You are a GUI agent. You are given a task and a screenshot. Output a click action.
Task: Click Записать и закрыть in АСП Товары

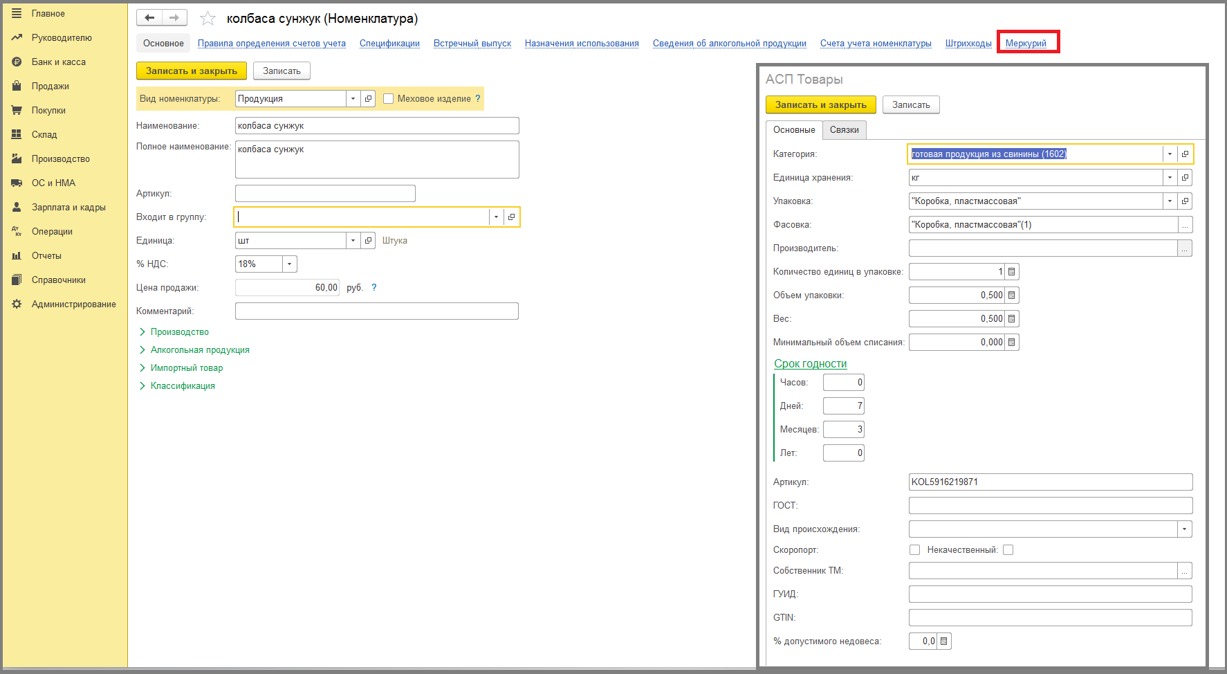pos(821,105)
